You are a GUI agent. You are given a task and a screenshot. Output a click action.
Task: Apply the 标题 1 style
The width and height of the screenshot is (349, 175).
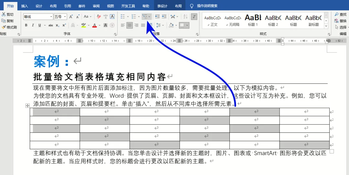[x=253, y=20]
